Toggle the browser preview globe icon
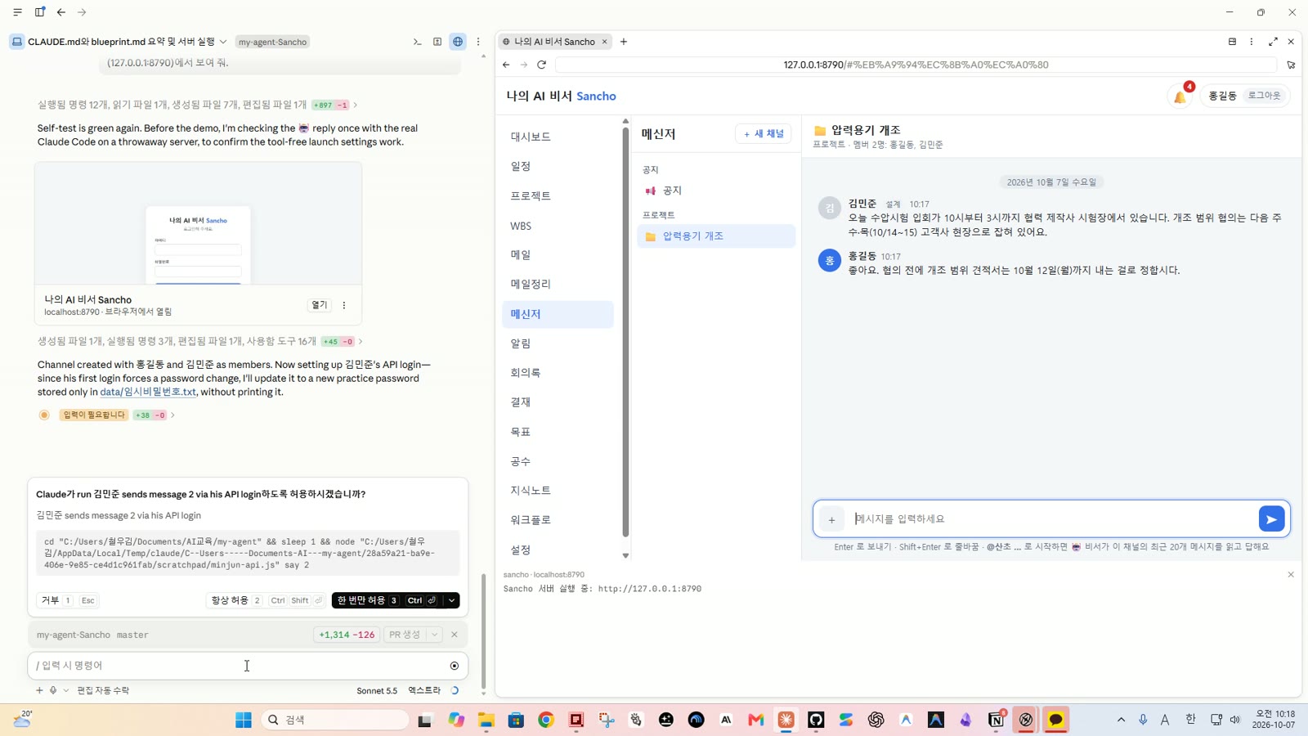 tap(458, 42)
